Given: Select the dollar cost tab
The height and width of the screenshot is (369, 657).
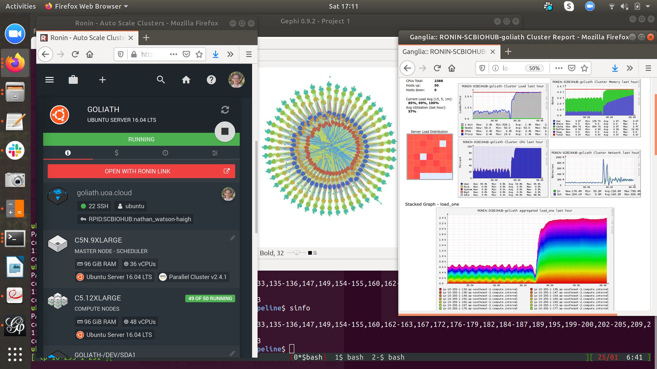Looking at the screenshot, I should click(x=117, y=153).
